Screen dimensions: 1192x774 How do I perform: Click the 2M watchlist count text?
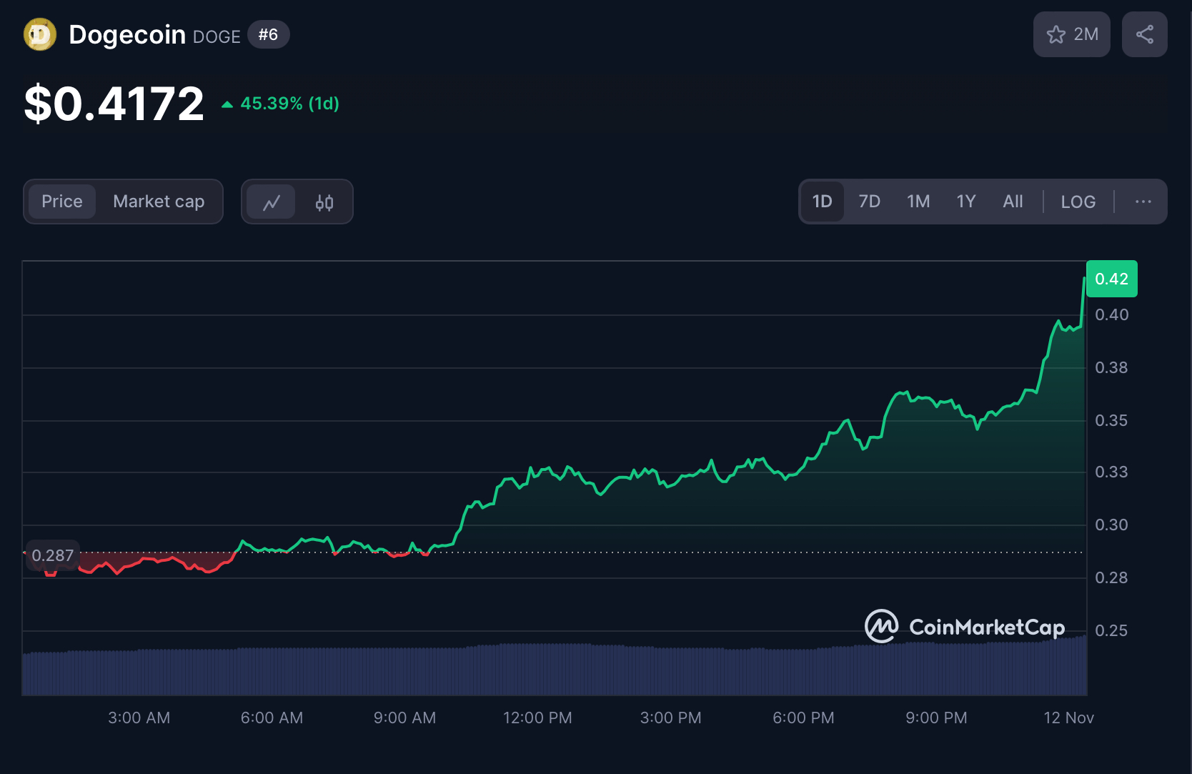[x=1086, y=34]
